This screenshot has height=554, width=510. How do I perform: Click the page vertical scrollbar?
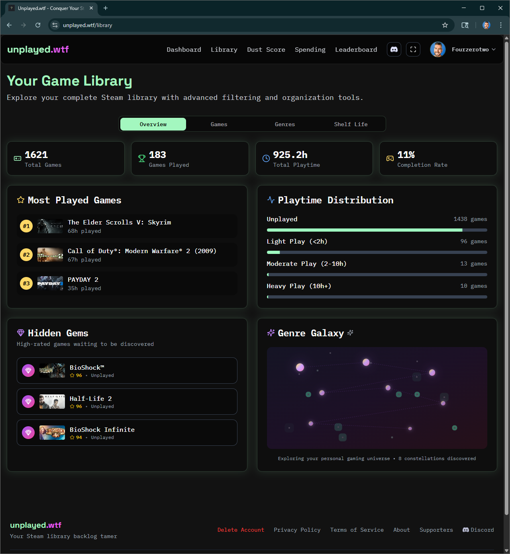pyautogui.click(x=506, y=279)
